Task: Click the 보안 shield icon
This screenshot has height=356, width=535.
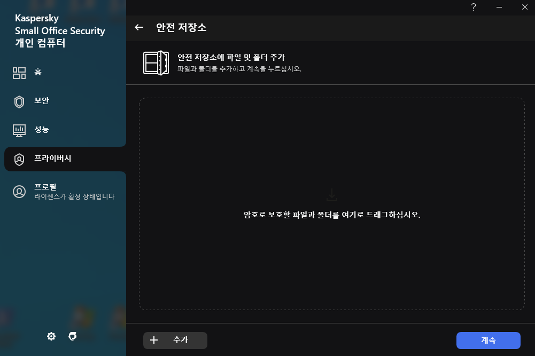Action: [x=19, y=102]
